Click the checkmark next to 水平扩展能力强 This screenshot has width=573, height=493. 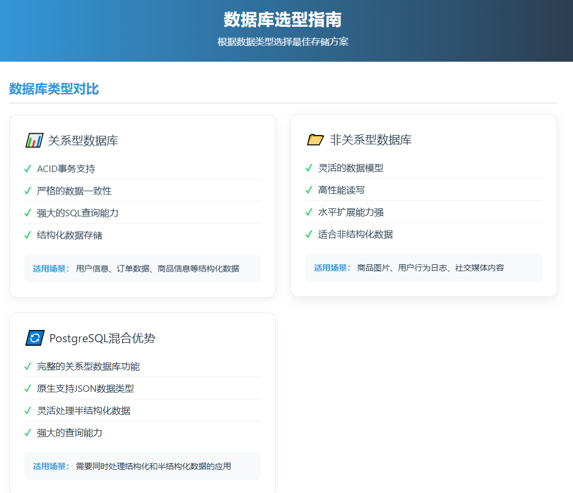coord(309,212)
